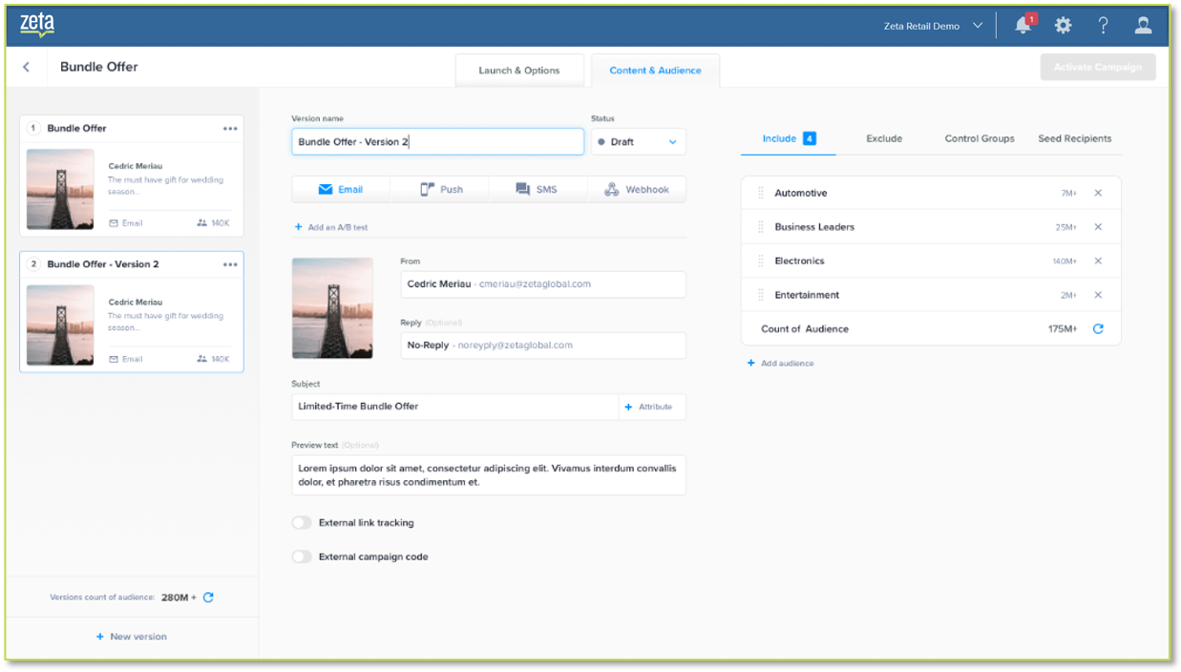Viewport: 1181px width, 672px height.
Task: Open the user profile icon
Action: pos(1143,25)
